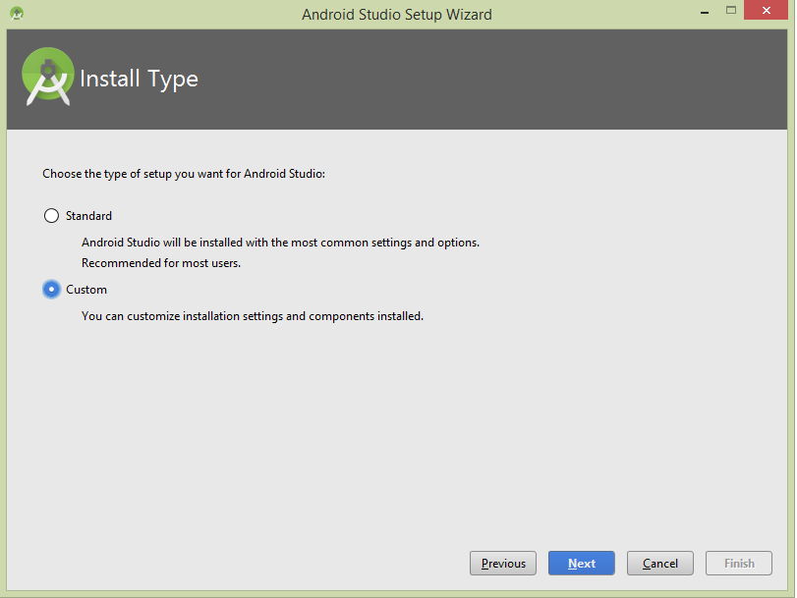Screen dimensions: 797x598
Task: Click the "most common settings and options" description
Action: pos(280,242)
